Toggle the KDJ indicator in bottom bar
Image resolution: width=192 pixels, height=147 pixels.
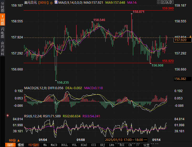pyautogui.click(x=102, y=145)
